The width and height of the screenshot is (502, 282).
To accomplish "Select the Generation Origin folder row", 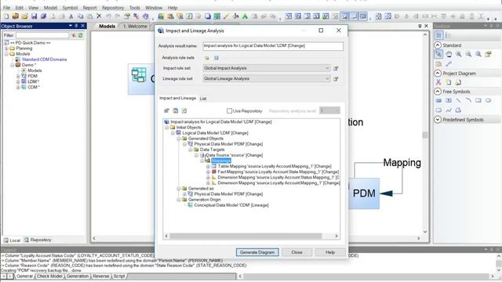I will pyautogui.click(x=204, y=200).
